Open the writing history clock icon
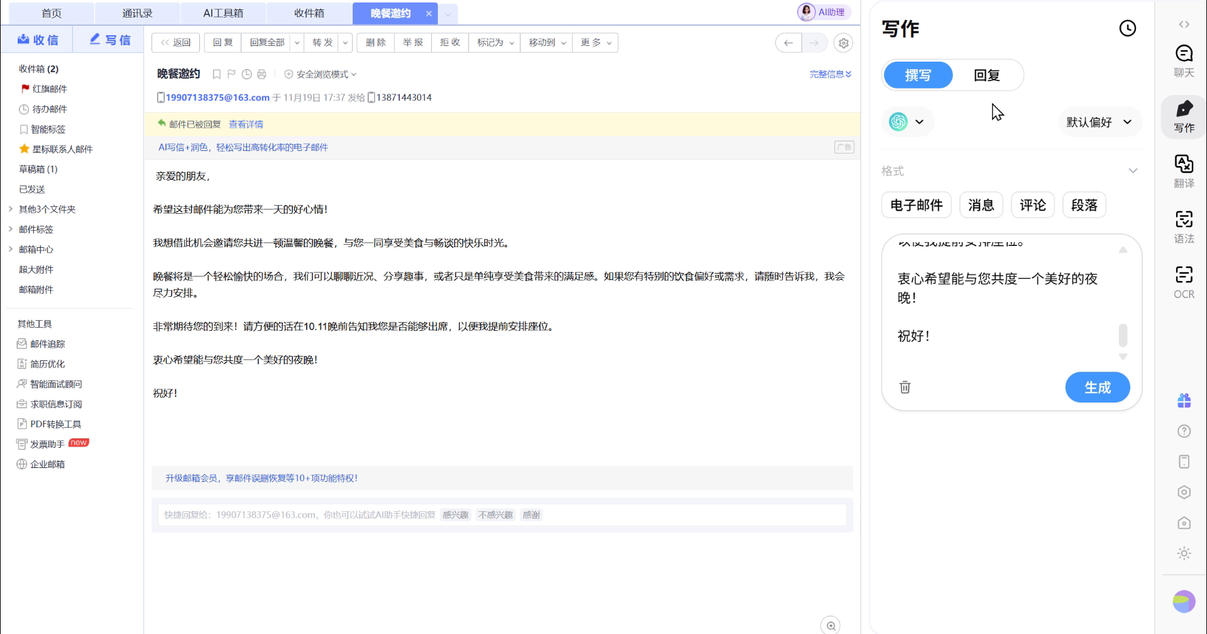This screenshot has width=1207, height=634. coord(1127,28)
